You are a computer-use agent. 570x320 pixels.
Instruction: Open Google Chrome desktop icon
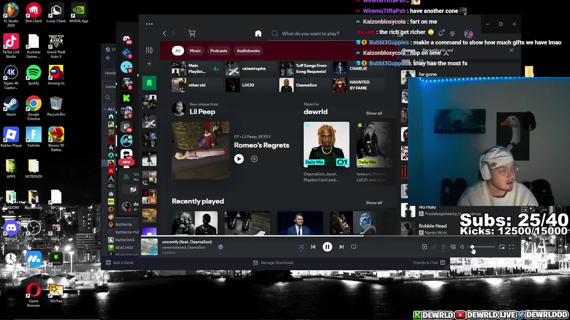[x=33, y=109]
